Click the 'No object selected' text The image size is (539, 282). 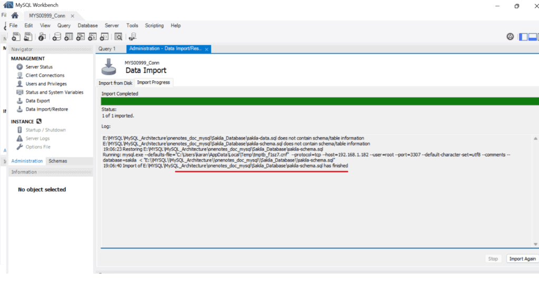click(42, 189)
